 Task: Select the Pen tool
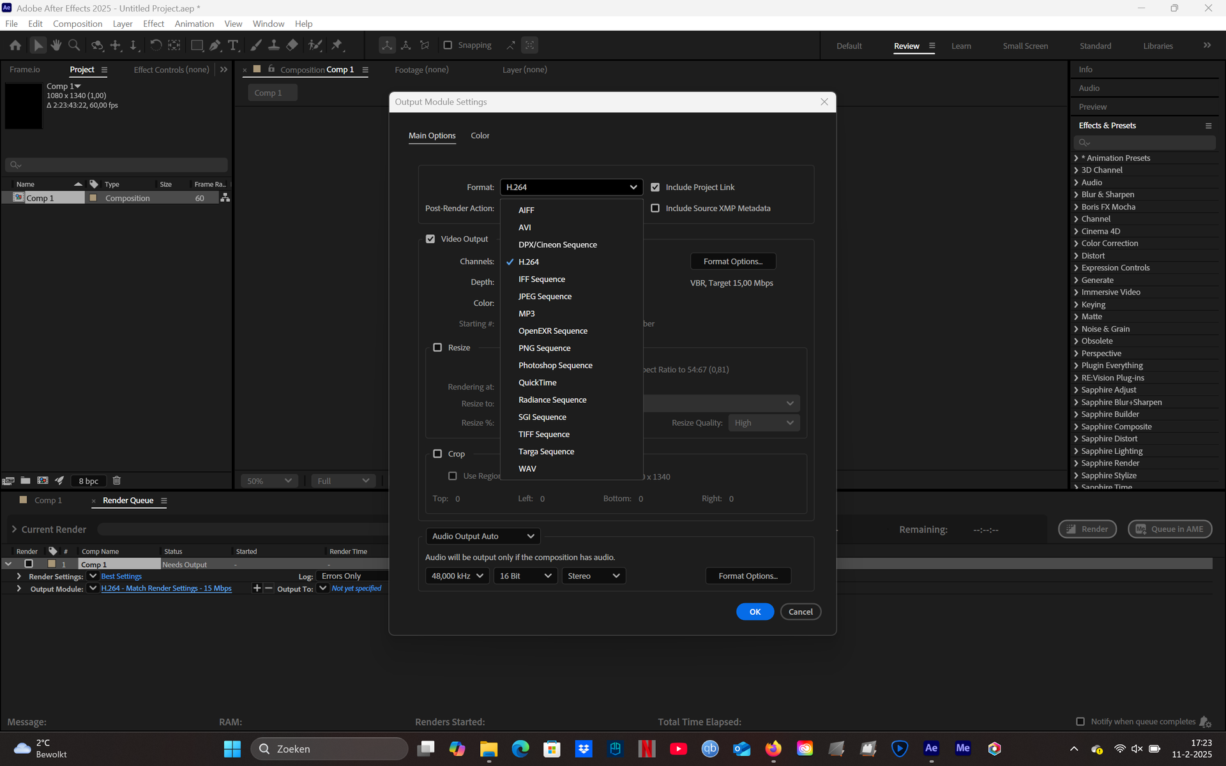pyautogui.click(x=215, y=45)
